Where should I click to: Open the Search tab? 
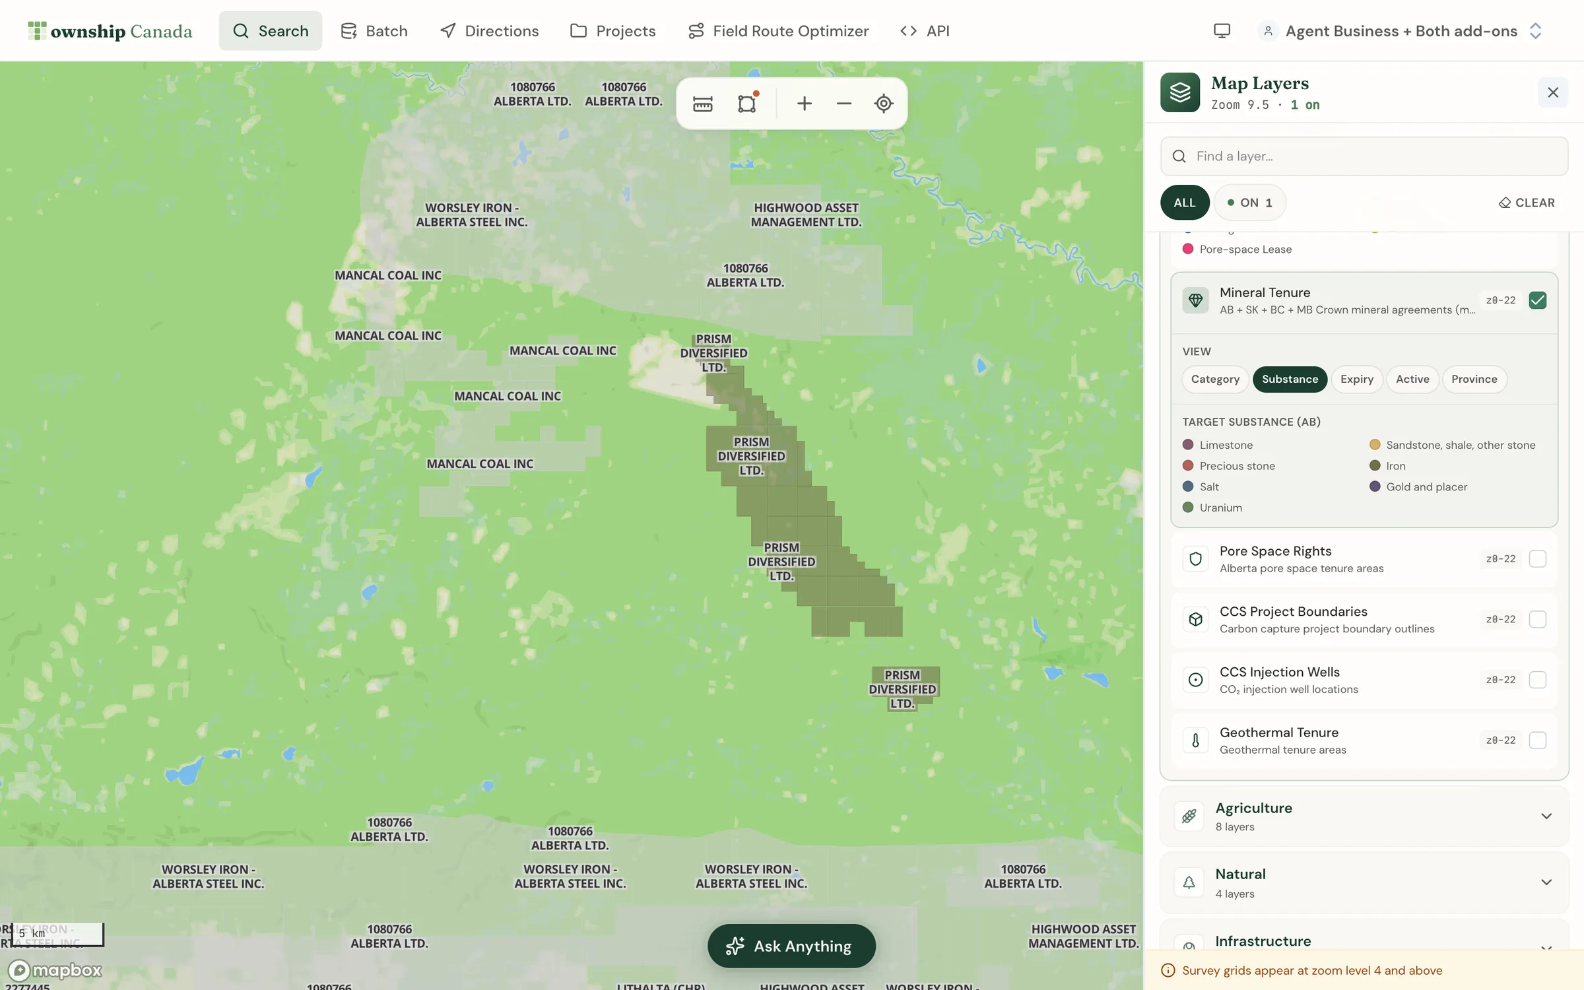coord(270,31)
